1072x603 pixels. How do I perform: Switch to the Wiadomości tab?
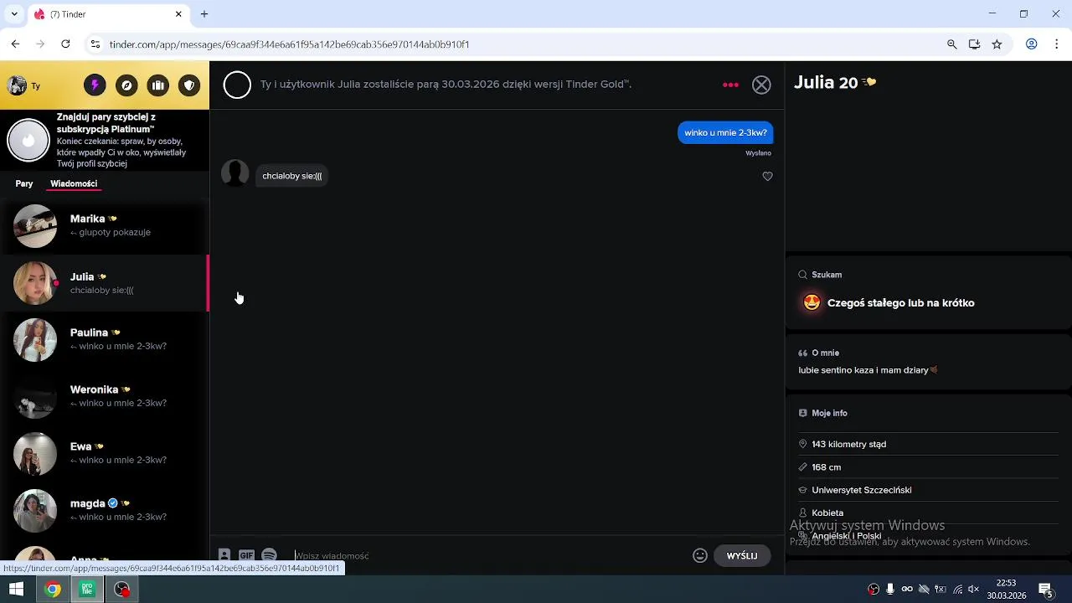tap(74, 183)
